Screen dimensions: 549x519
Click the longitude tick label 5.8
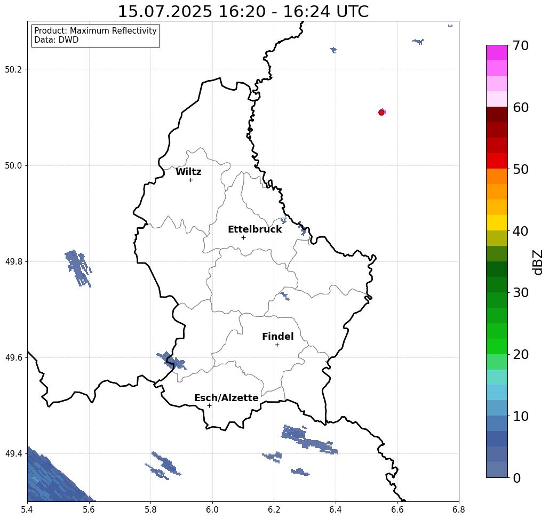150,509
